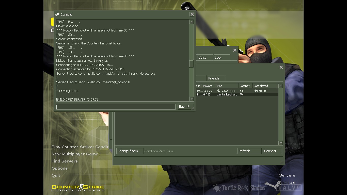Close the window behind with Voice tab
The width and height of the screenshot is (347, 195).
(235, 50)
